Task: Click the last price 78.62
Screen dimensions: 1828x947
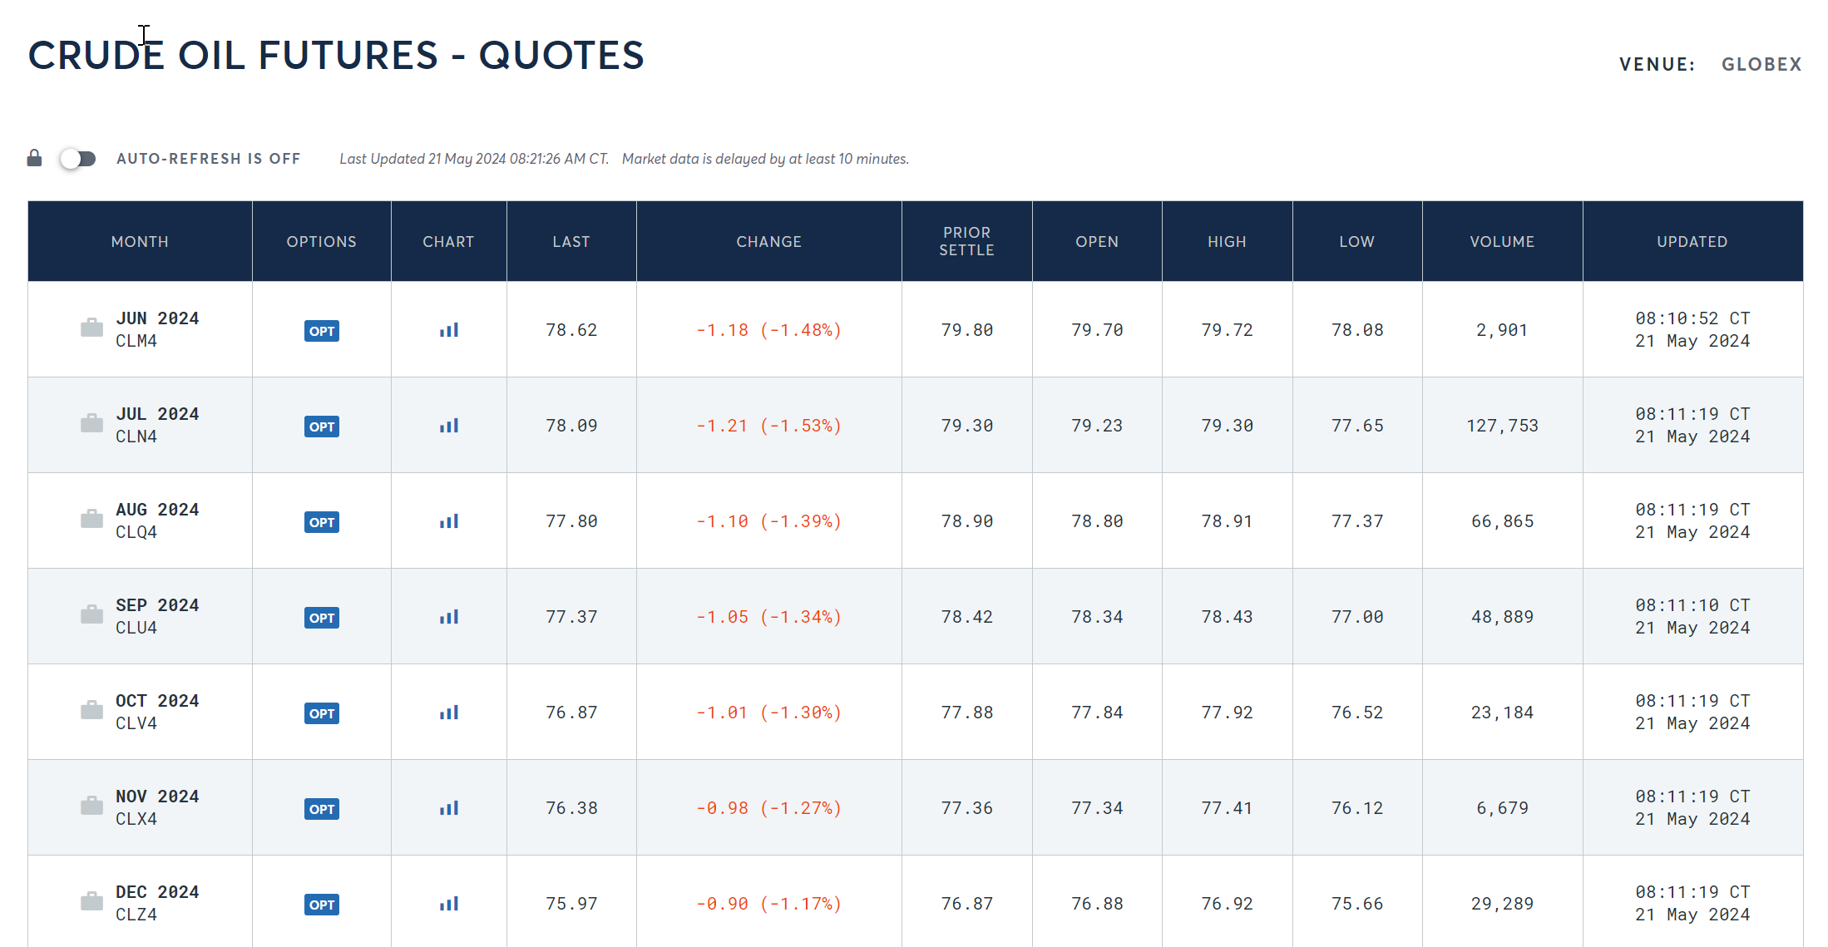Action: coord(571,330)
